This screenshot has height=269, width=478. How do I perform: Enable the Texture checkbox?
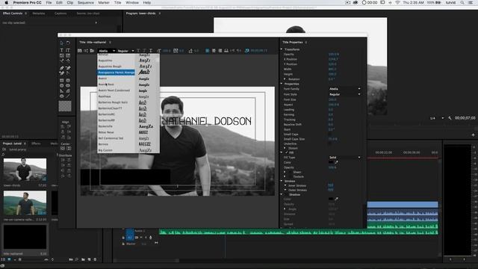coord(290,176)
